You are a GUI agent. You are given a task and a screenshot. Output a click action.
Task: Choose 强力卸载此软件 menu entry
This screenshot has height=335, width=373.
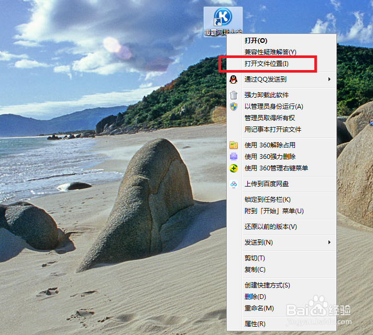tap(281, 95)
